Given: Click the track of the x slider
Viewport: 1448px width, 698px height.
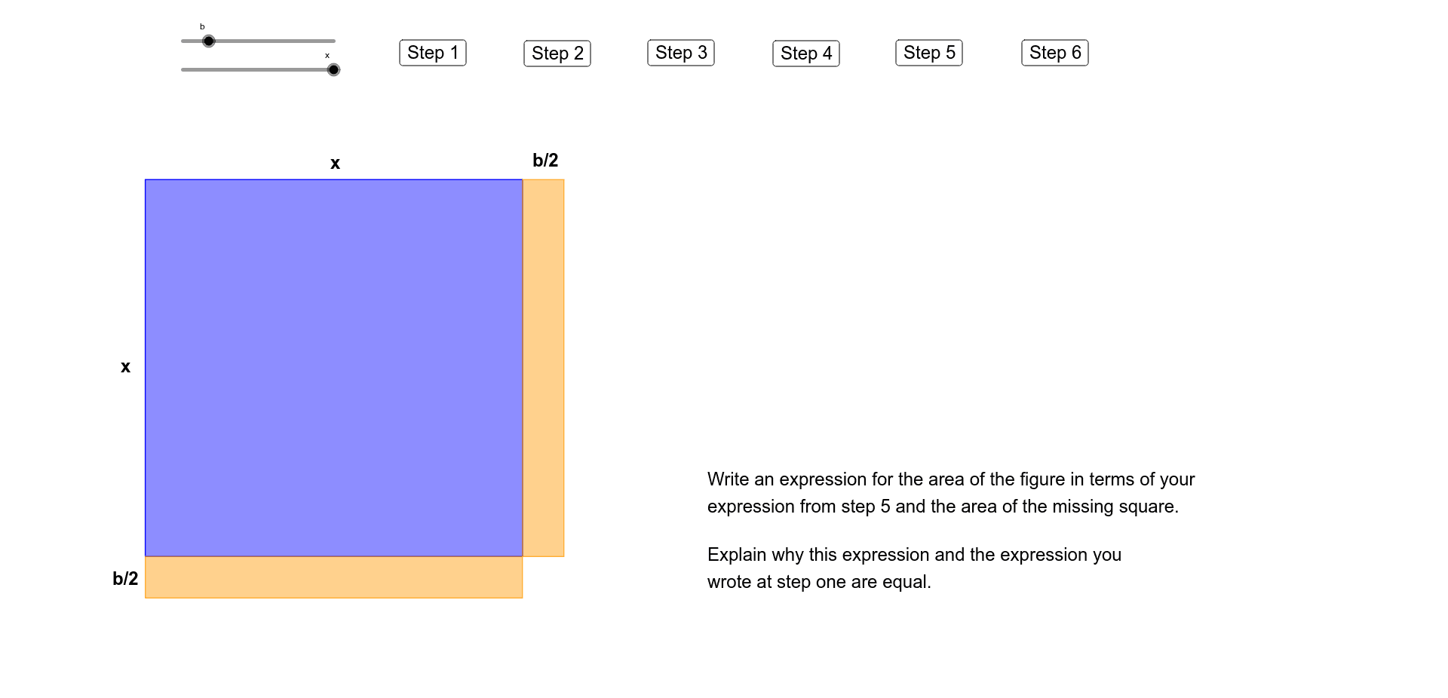Looking at the screenshot, I should click(x=249, y=69).
